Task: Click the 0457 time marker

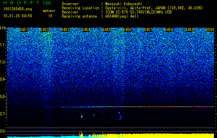Action: [x=148, y=30]
